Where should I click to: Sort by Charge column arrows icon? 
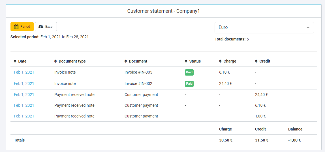coord(220,61)
